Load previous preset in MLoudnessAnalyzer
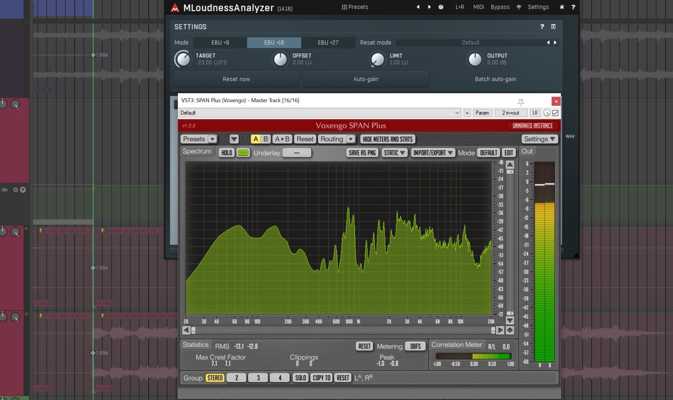This screenshot has height=400, width=673. (x=418, y=7)
